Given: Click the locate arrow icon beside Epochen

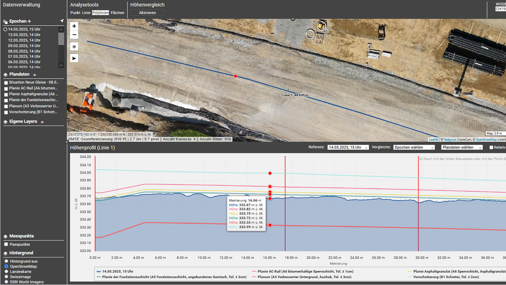Looking at the screenshot, I should pyautogui.click(x=62, y=21).
